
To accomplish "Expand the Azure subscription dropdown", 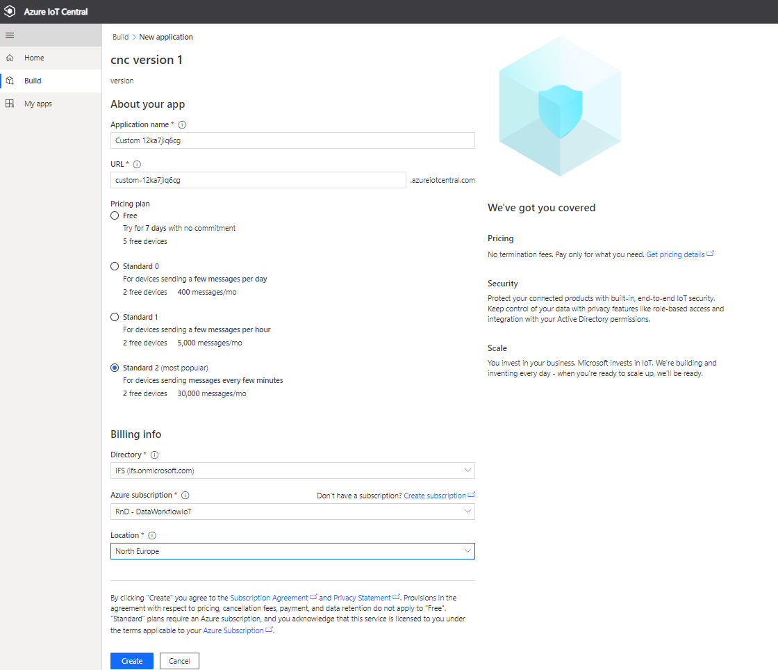I will 292,512.
